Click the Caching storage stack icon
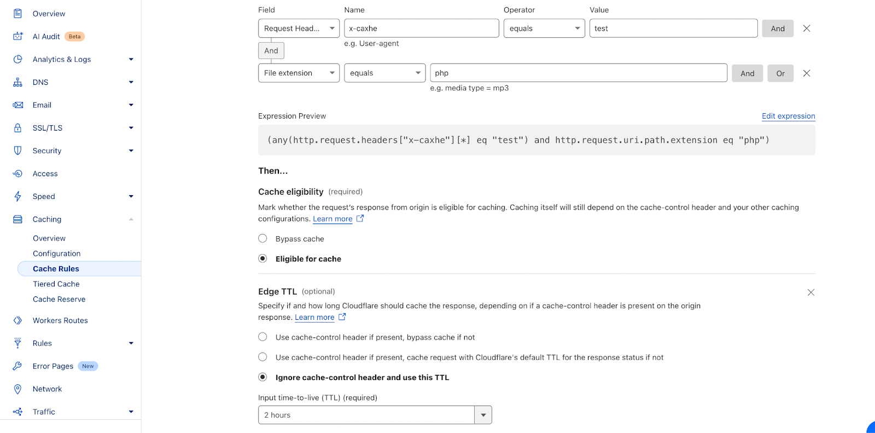The width and height of the screenshot is (875, 433). tap(17, 219)
